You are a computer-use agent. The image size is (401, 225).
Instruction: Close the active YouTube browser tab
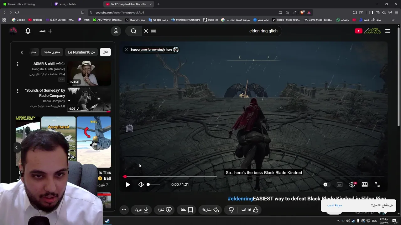click(151, 4)
